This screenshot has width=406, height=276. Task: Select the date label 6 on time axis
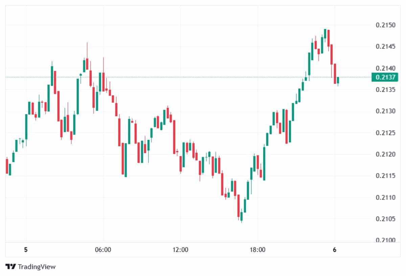334,250
